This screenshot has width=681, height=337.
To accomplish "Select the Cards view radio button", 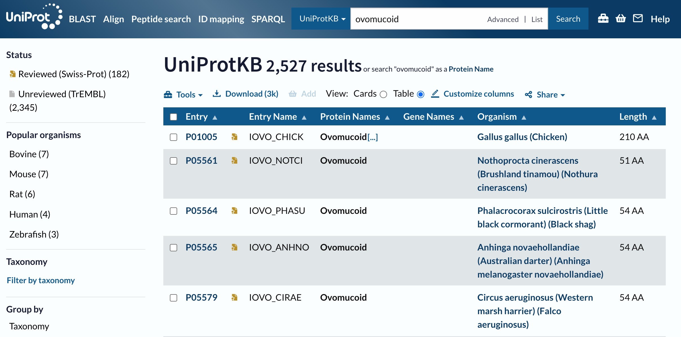I will click(x=383, y=94).
